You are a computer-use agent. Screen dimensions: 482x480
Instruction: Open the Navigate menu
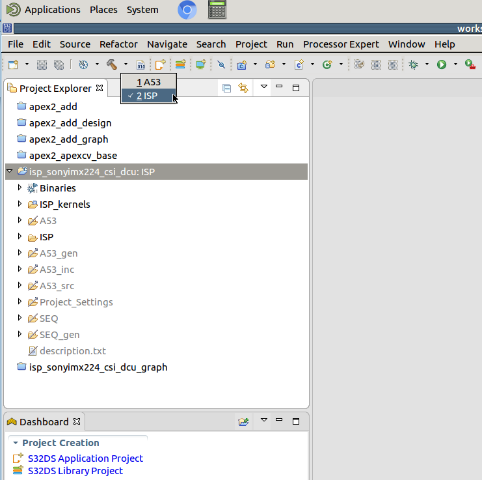(x=167, y=44)
